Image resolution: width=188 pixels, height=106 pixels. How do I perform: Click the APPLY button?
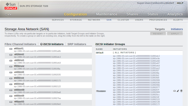coord(175,34)
